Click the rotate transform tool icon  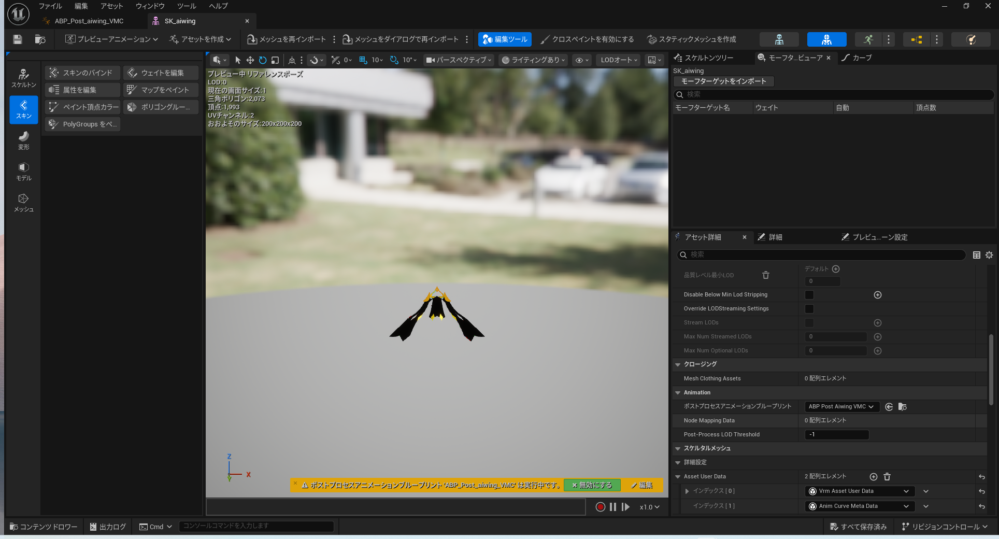pyautogui.click(x=263, y=60)
